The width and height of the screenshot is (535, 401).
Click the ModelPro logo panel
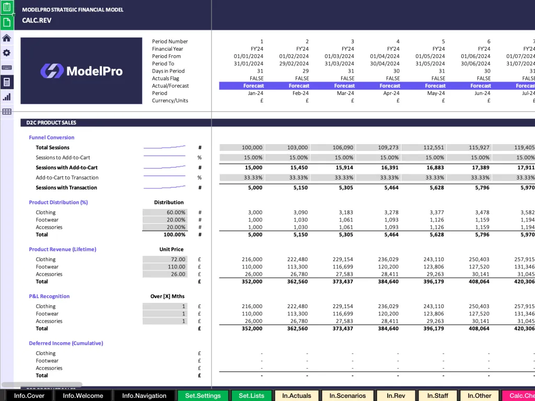pyautogui.click(x=80, y=71)
